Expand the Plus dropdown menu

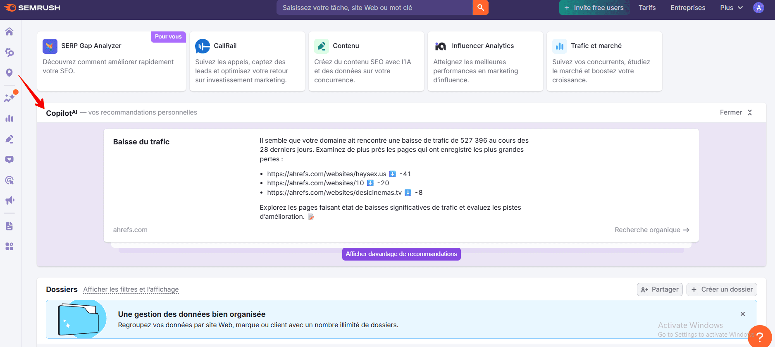[x=731, y=7]
